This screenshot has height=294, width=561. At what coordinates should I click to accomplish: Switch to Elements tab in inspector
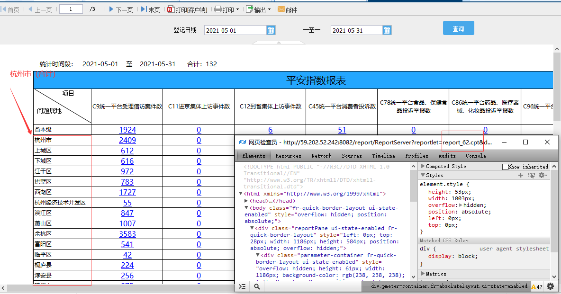tap(253, 156)
